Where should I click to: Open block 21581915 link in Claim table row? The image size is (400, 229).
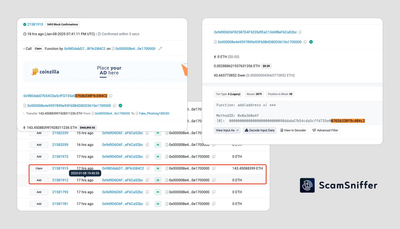pyautogui.click(x=60, y=168)
